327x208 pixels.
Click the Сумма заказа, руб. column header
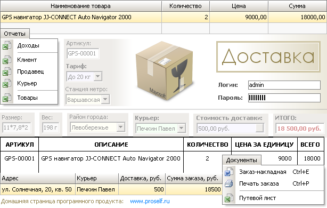click(x=194, y=178)
